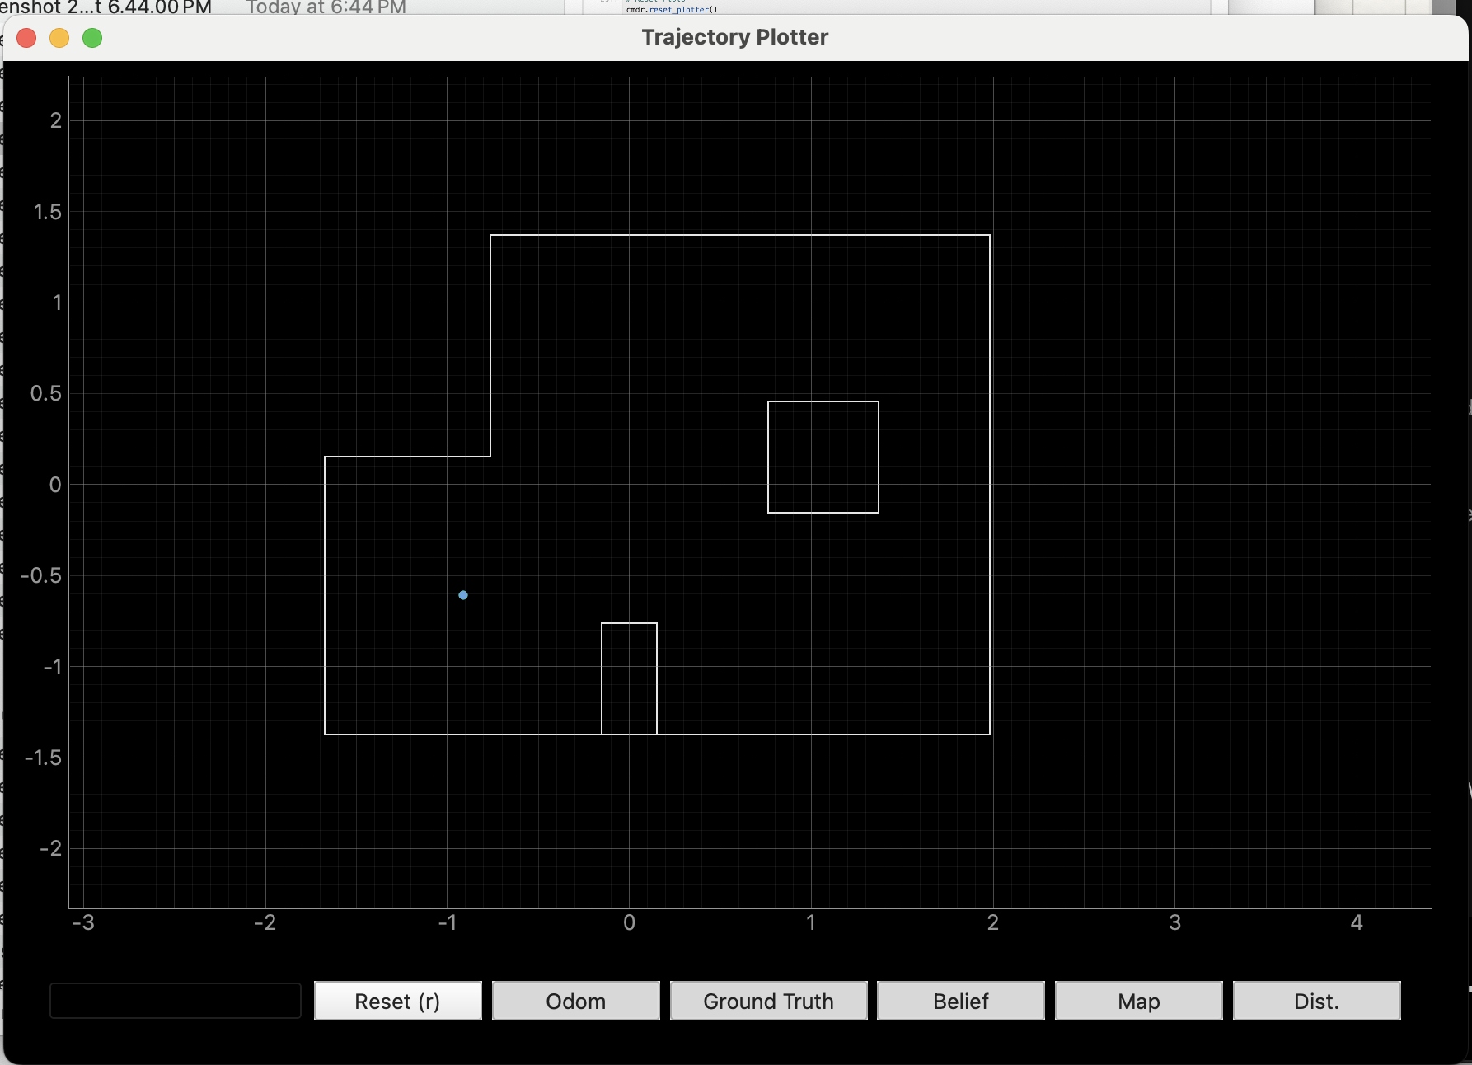Image resolution: width=1472 pixels, height=1065 pixels.
Task: Maximize the Trajectory Plotter window with green button
Action: (x=92, y=38)
